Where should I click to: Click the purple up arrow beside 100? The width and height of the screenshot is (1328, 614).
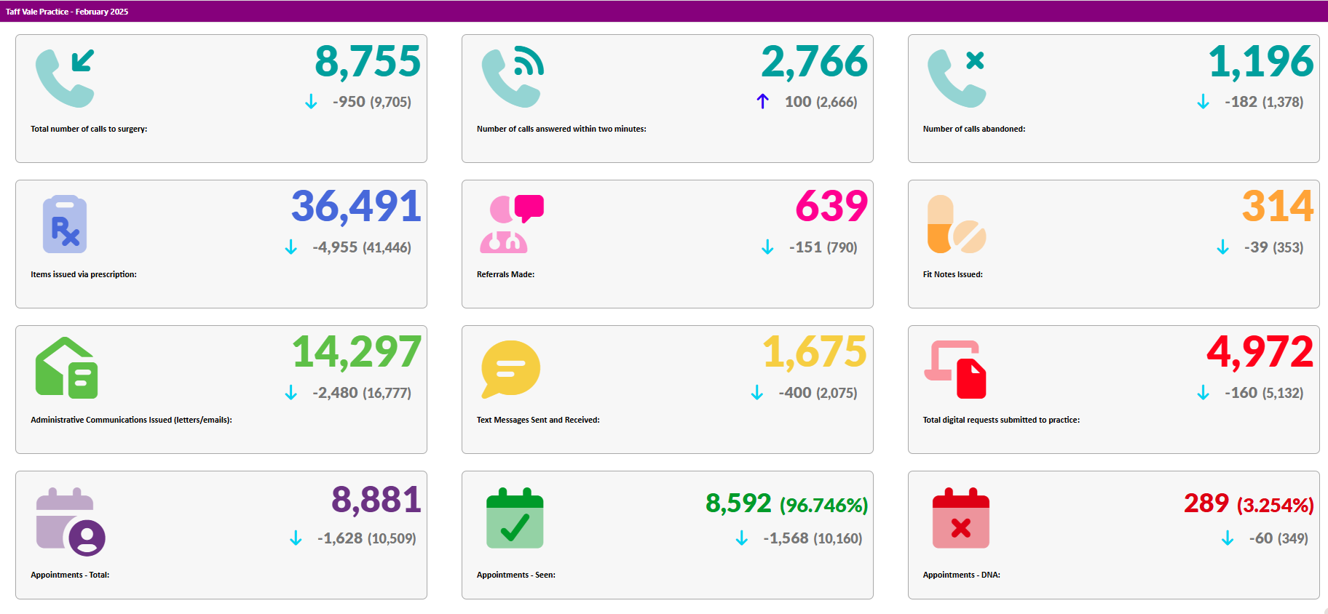(762, 102)
